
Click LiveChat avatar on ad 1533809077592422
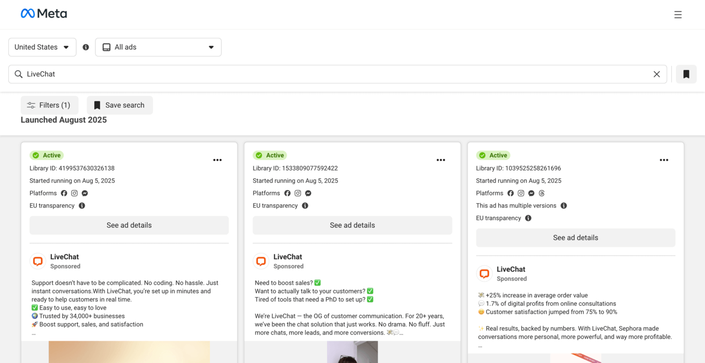[261, 261]
